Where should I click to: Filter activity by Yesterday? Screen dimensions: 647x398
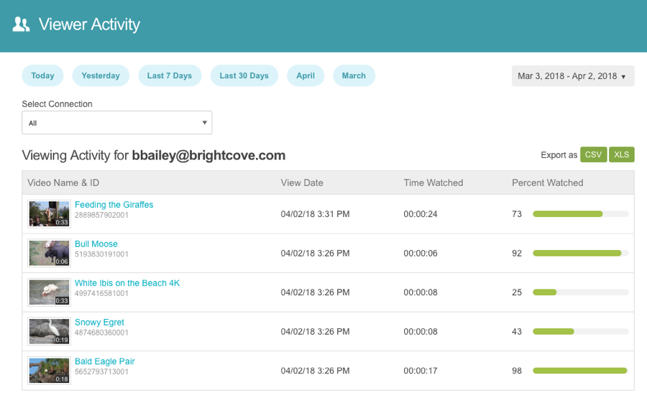point(101,75)
